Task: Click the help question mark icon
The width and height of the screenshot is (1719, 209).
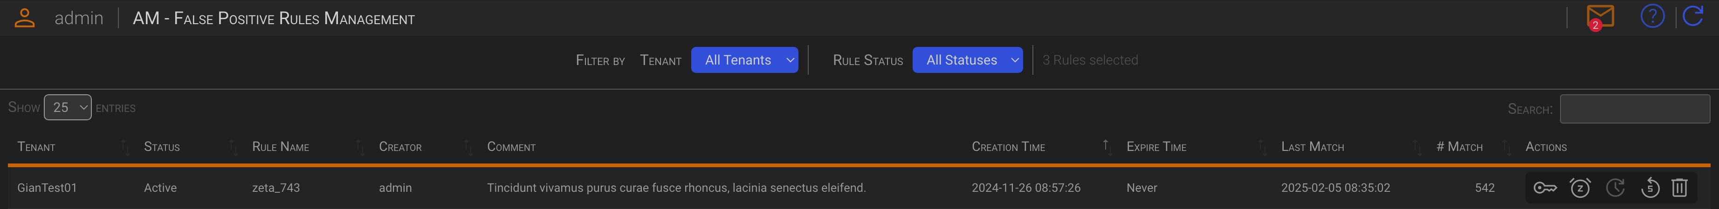Action: (1652, 16)
